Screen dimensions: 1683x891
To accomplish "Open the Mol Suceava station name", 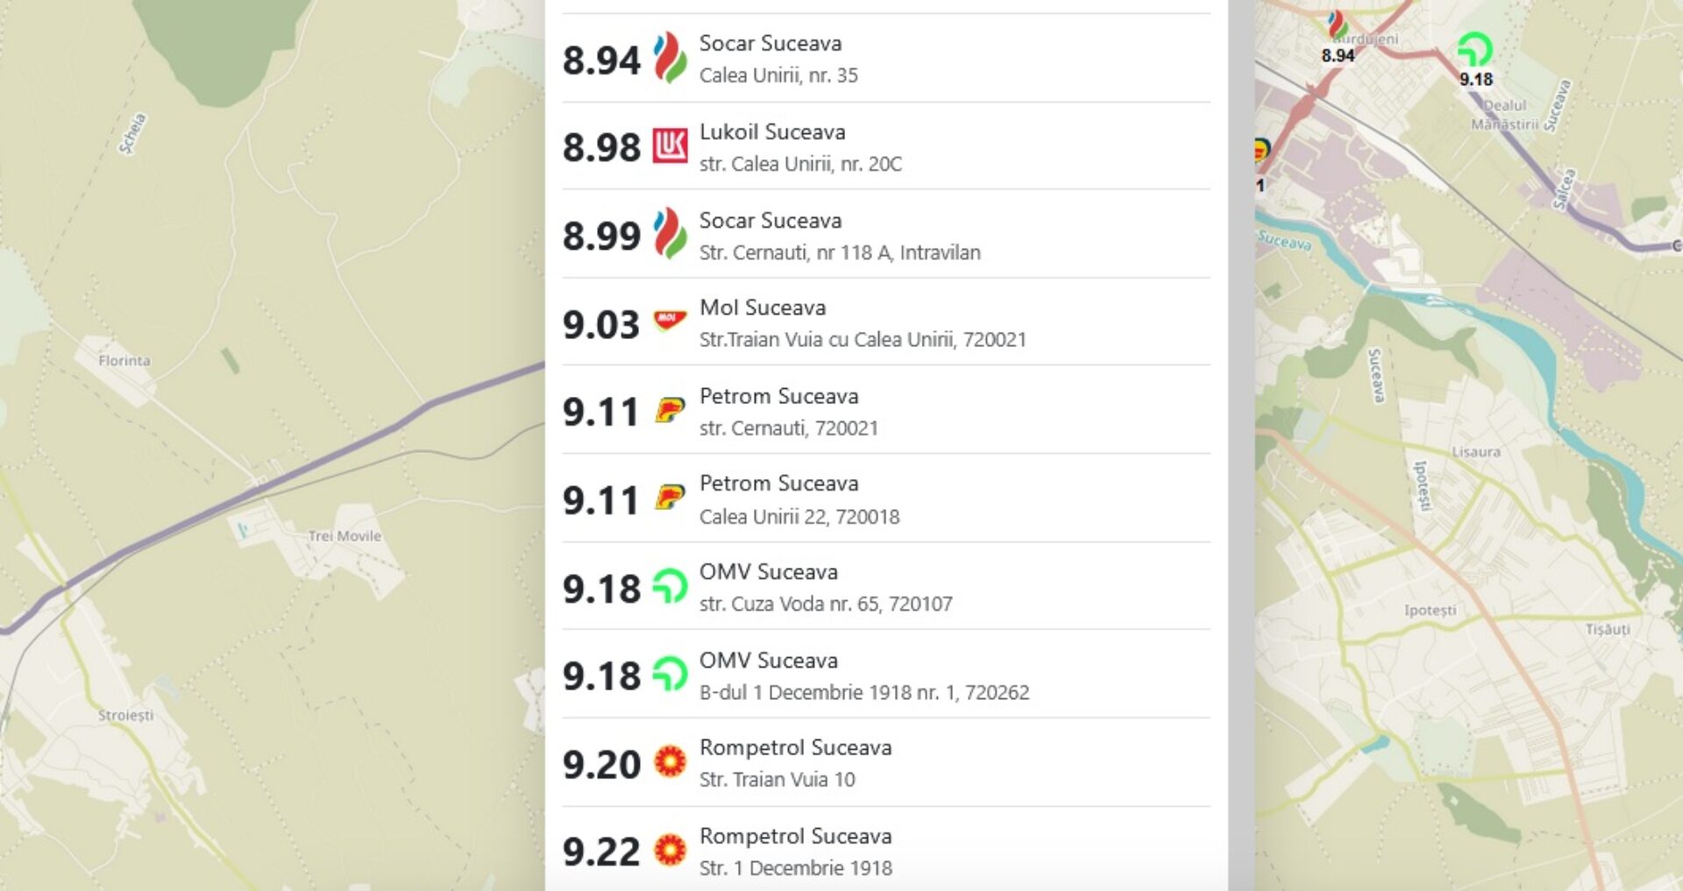I will [x=762, y=308].
